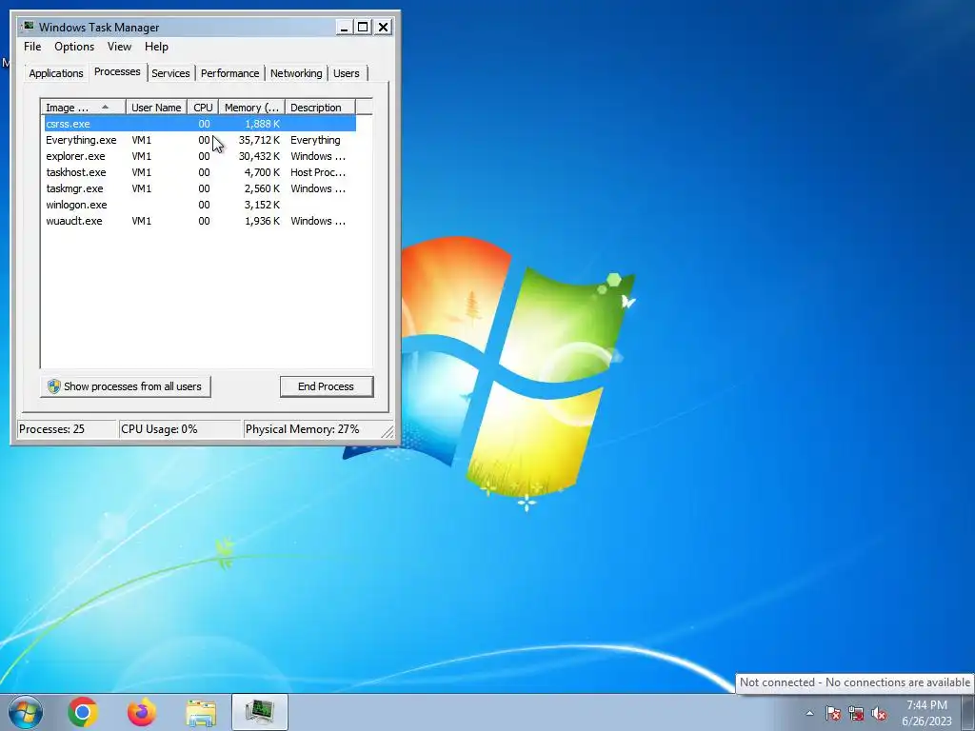Open Windows Explorer from the taskbar
Viewport: 975px width, 731px height.
201,712
